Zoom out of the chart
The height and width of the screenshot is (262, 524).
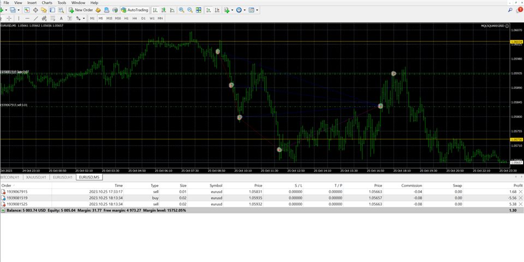(190, 10)
